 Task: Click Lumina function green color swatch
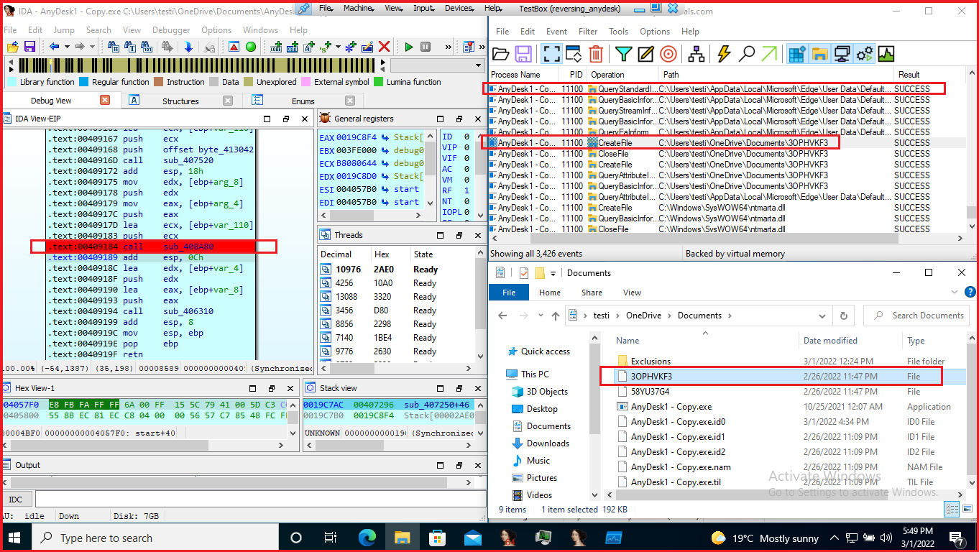[379, 82]
